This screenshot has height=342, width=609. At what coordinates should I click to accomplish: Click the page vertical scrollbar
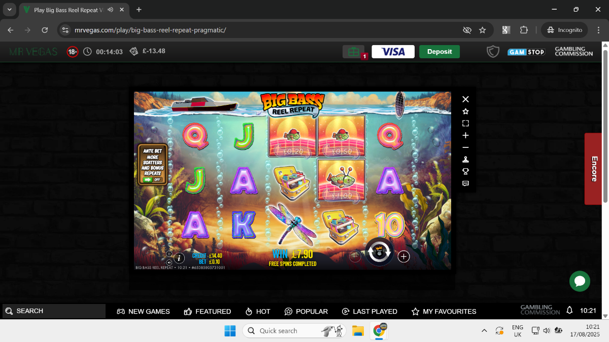pos(605,127)
